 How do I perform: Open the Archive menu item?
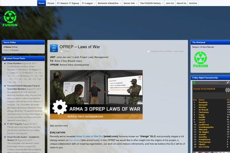193,3
